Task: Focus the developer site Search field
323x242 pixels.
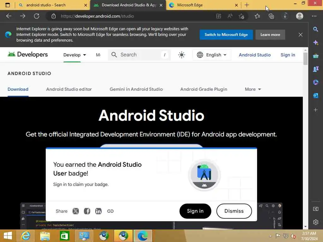Action: [x=139, y=55]
